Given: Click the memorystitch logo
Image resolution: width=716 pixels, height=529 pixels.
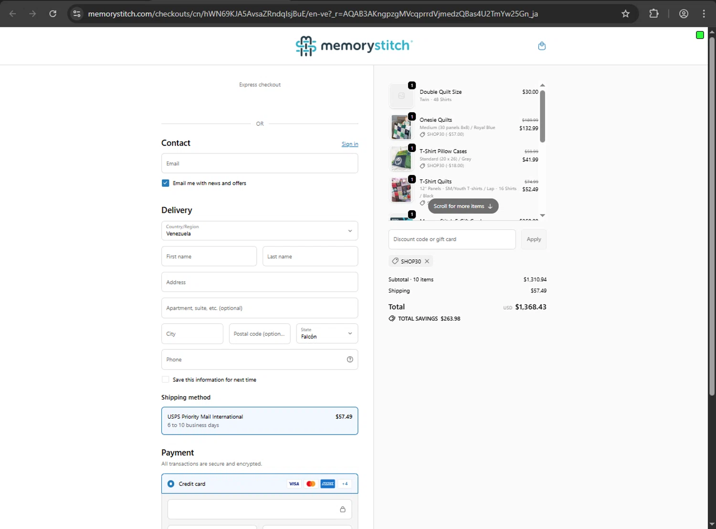Looking at the screenshot, I should (354, 46).
